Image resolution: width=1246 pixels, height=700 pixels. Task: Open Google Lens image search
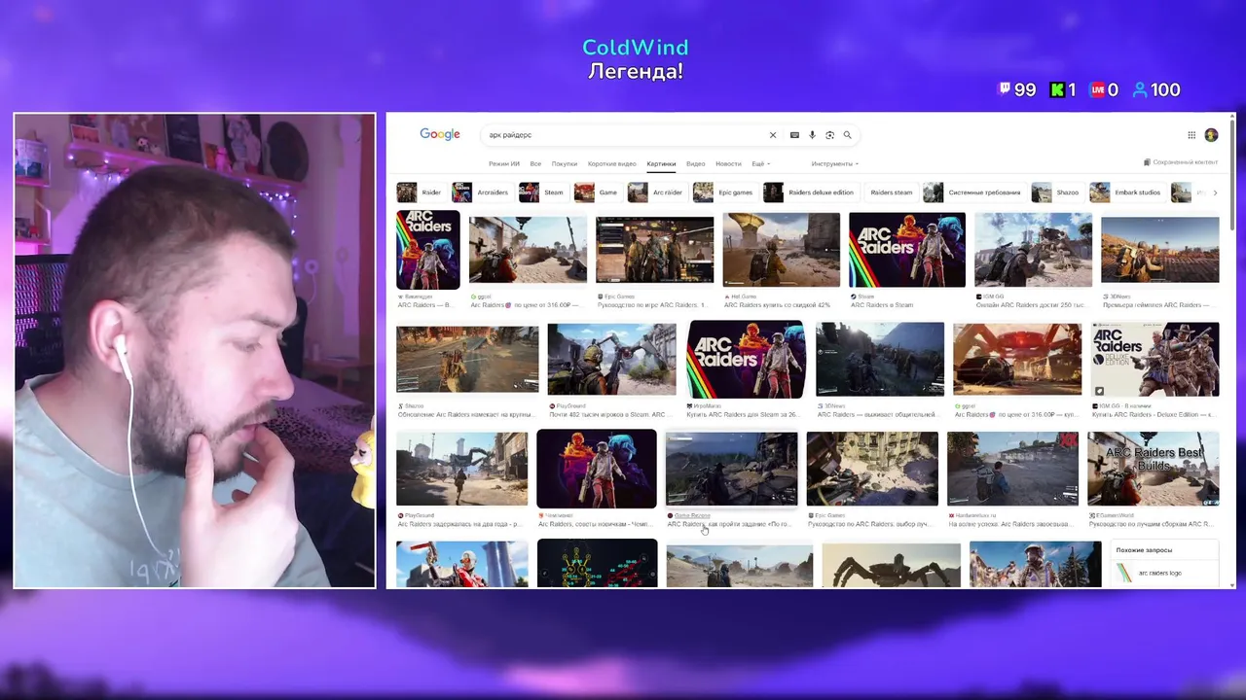[x=829, y=135]
